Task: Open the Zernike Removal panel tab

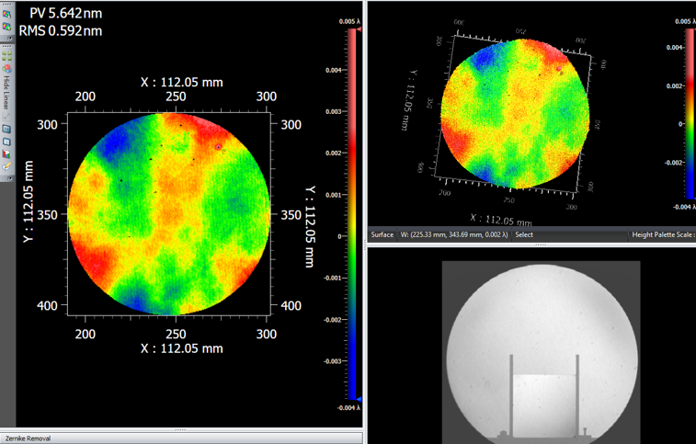Action: [x=28, y=438]
